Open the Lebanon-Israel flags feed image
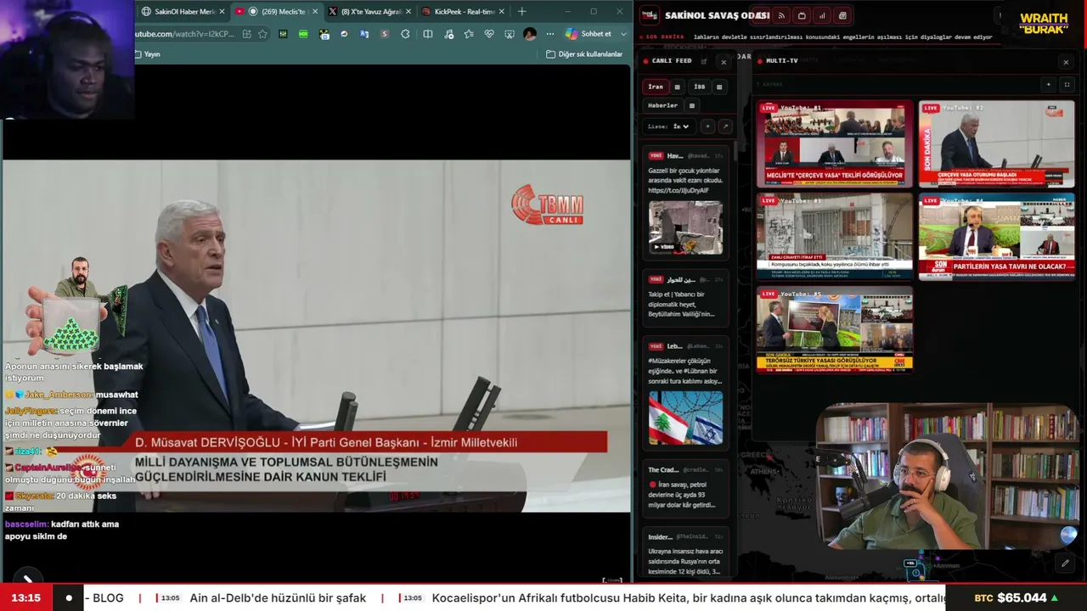Image resolution: width=1087 pixels, height=611 pixels. [685, 418]
